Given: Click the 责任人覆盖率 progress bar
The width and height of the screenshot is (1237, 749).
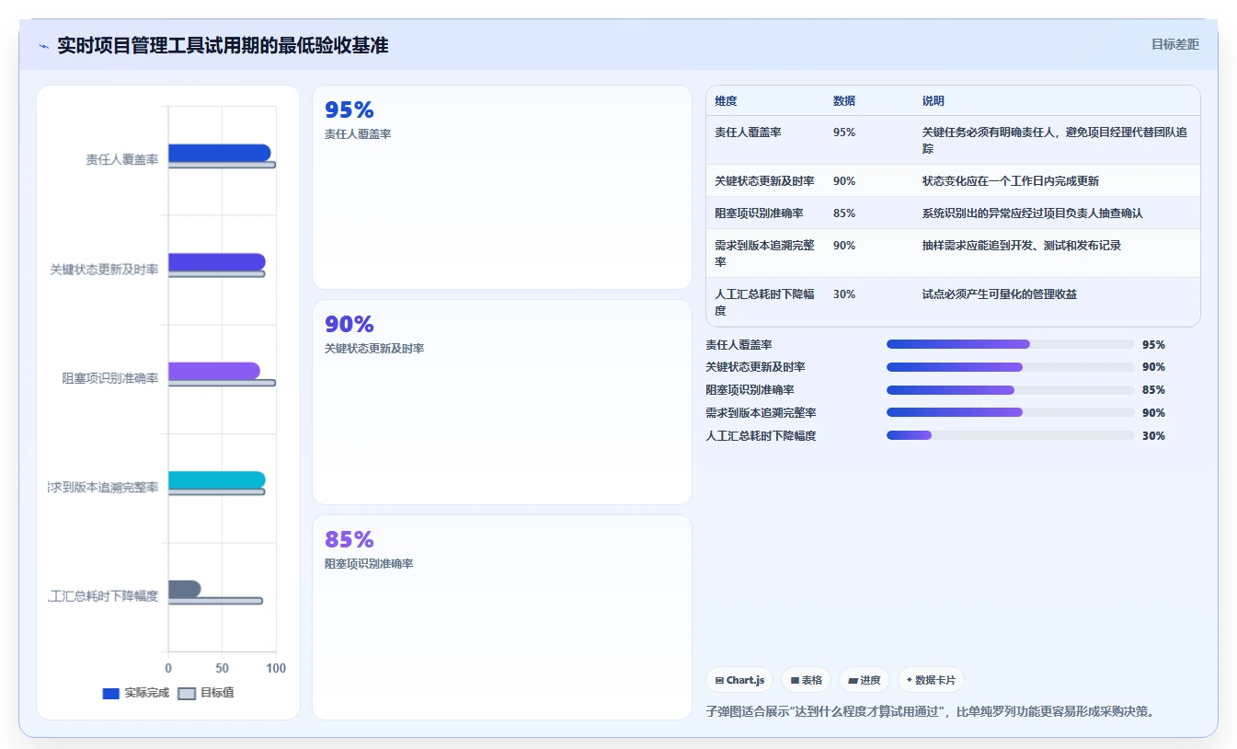Looking at the screenshot, I should (x=1010, y=344).
